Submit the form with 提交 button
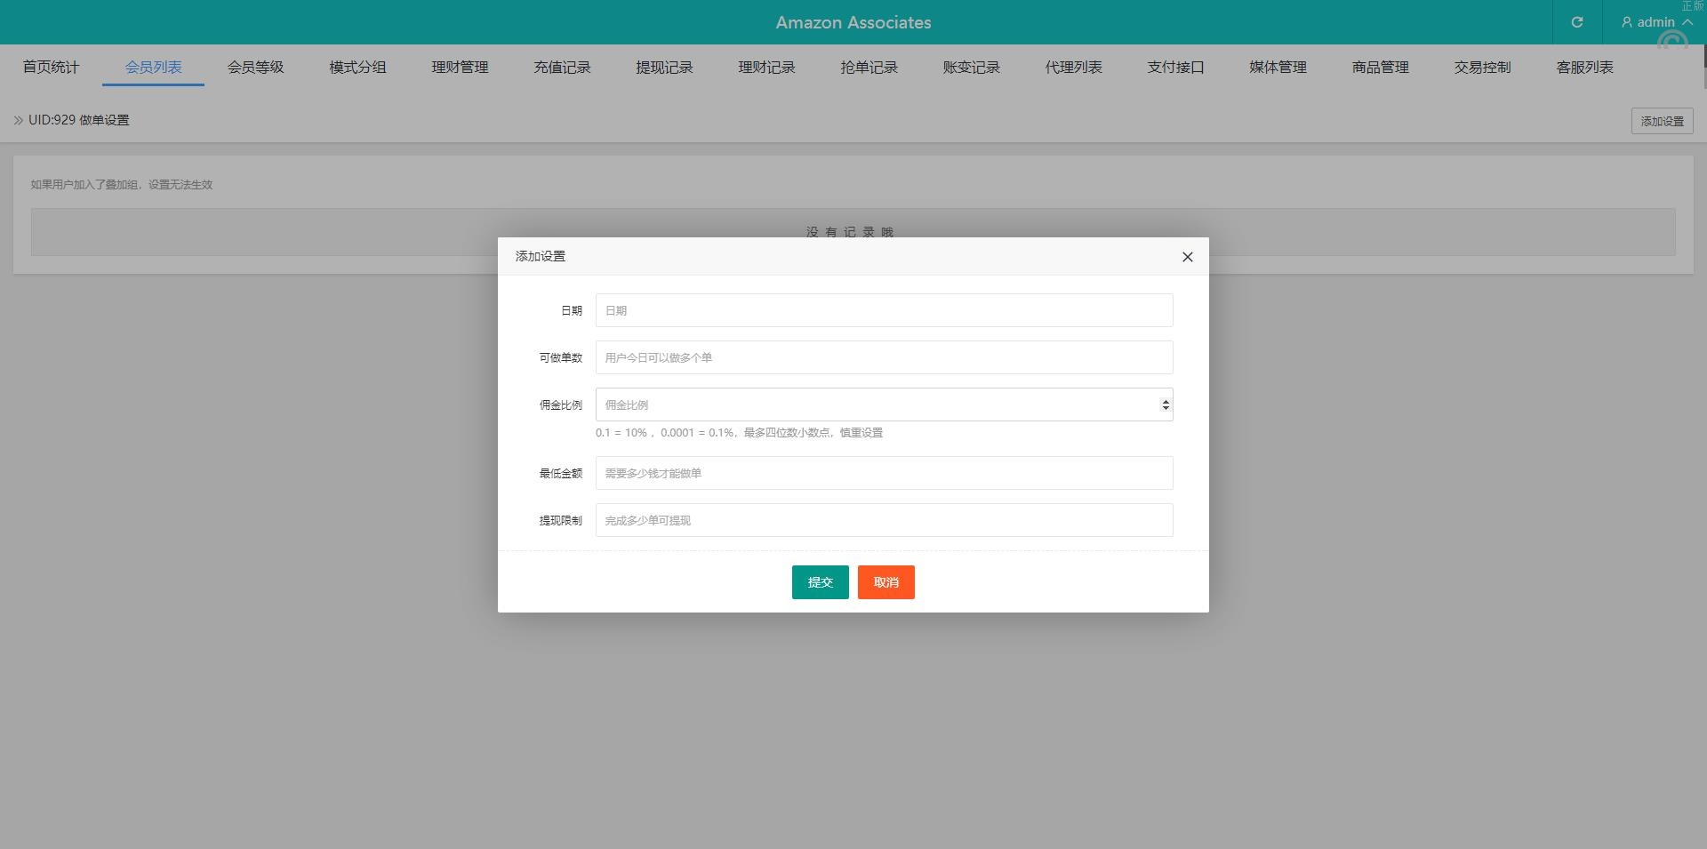The image size is (1707, 849). coord(820,582)
